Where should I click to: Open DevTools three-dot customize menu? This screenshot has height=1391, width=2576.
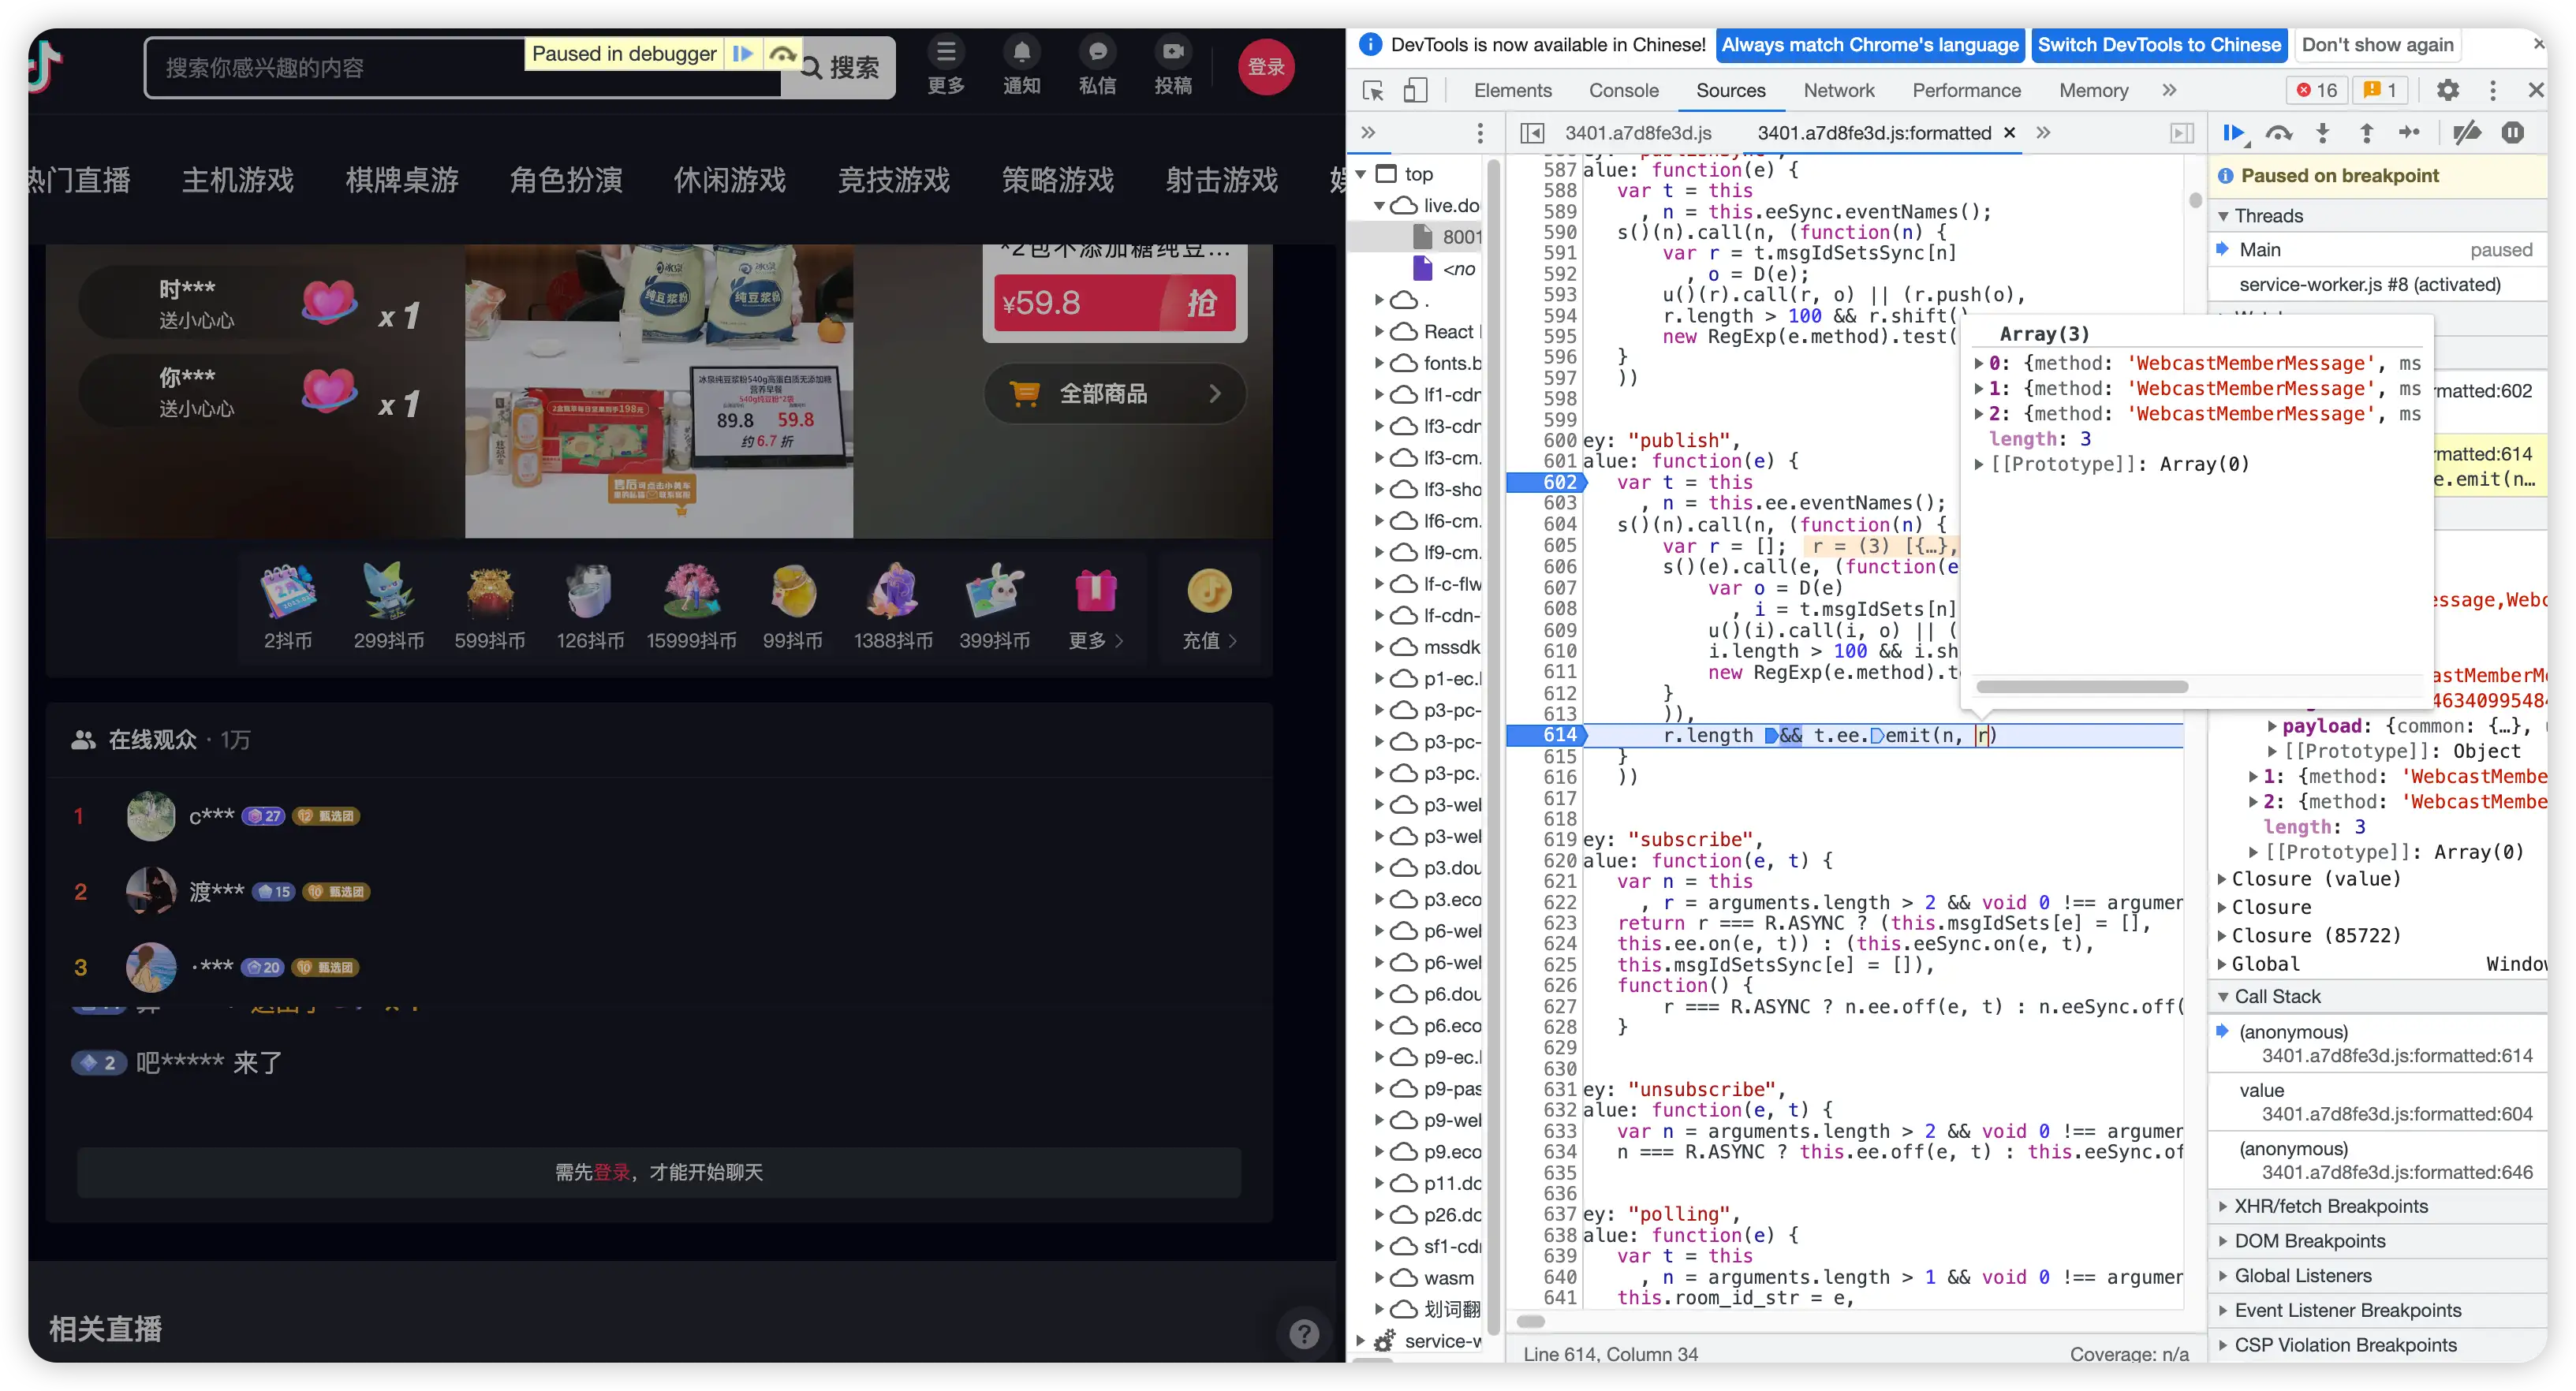click(2493, 91)
